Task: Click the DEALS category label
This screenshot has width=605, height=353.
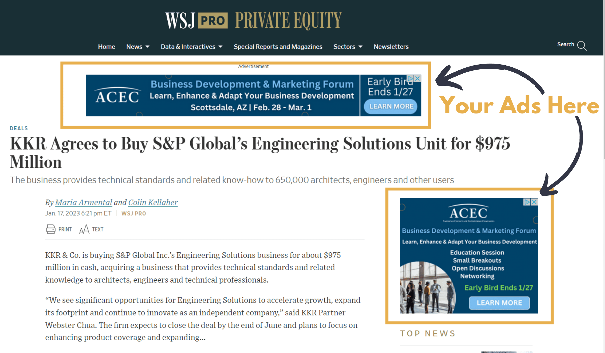Action: click(x=19, y=128)
